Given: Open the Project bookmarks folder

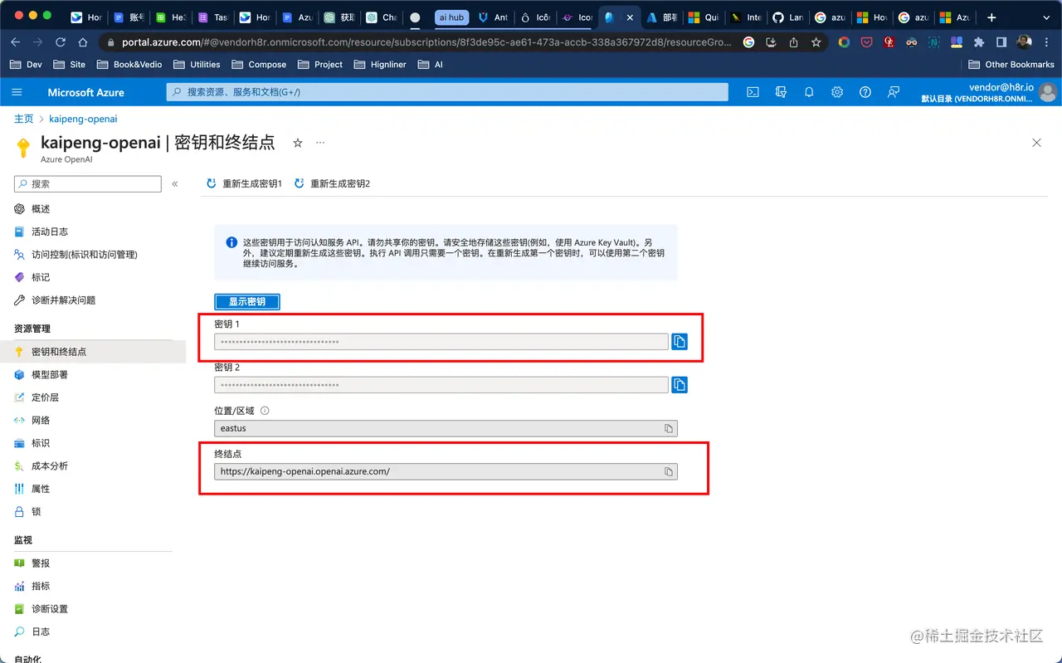Looking at the screenshot, I should click(x=319, y=64).
